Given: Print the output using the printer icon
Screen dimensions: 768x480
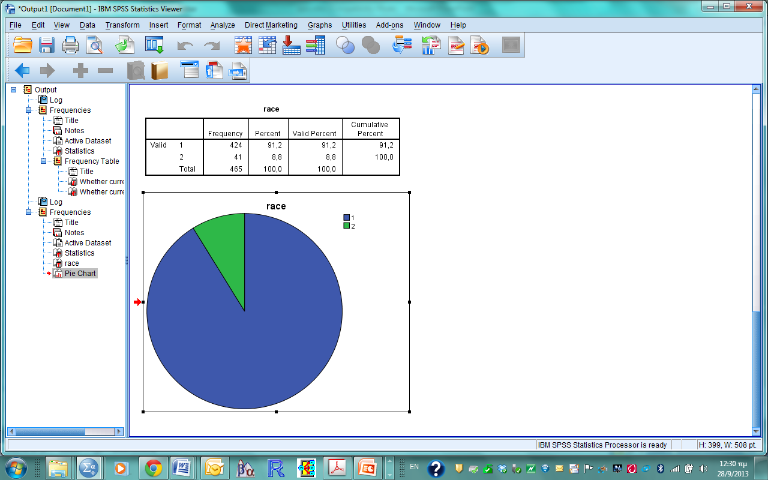Looking at the screenshot, I should point(71,45).
